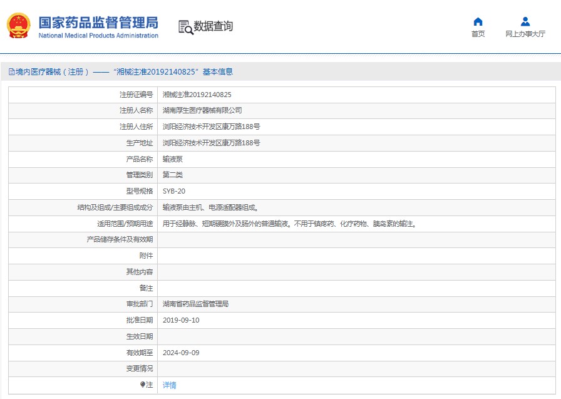The width and height of the screenshot is (561, 399).
Task: Click registration number value in 注册证编号 row
Action: pos(197,95)
